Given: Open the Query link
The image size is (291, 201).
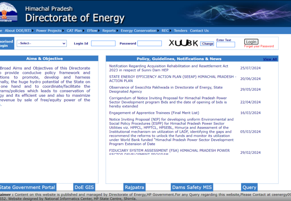Looking at the screenshot, I should coord(249,187).
